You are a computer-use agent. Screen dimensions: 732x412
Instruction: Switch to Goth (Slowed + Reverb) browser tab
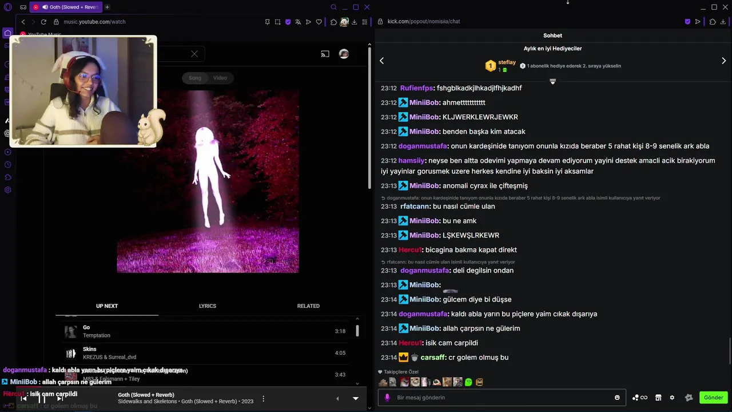pyautogui.click(x=66, y=7)
